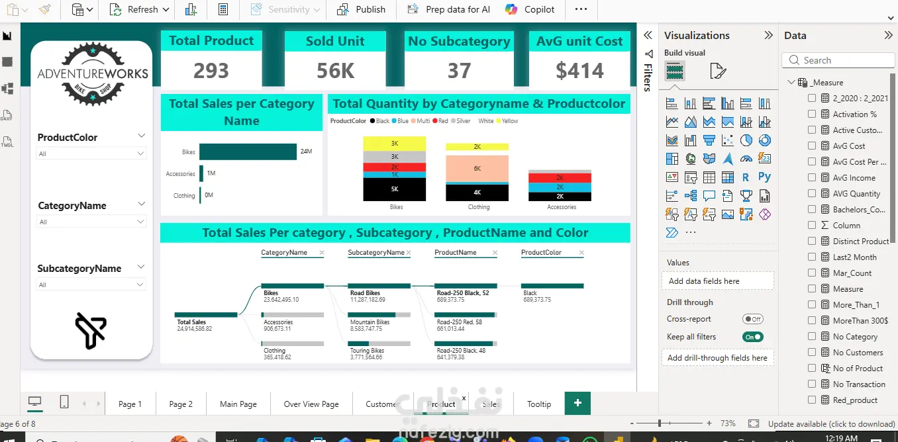
Task: Turn off Keep all filters switch
Action: (752, 337)
